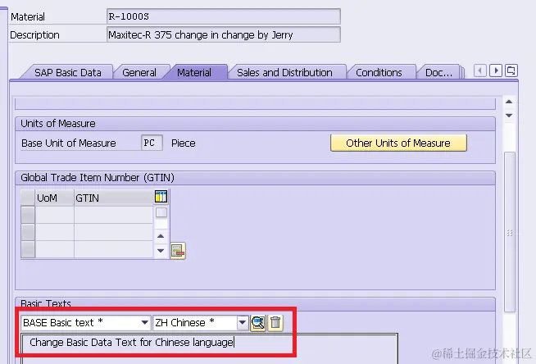Click the delete GTIN row icon
The height and width of the screenshot is (364, 536).
click(x=178, y=251)
